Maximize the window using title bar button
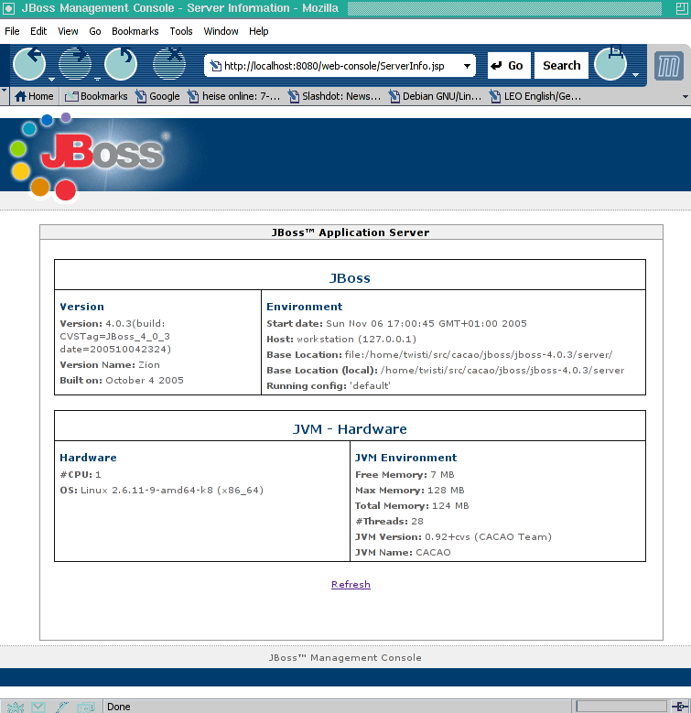This screenshot has height=713, width=691. (682, 8)
